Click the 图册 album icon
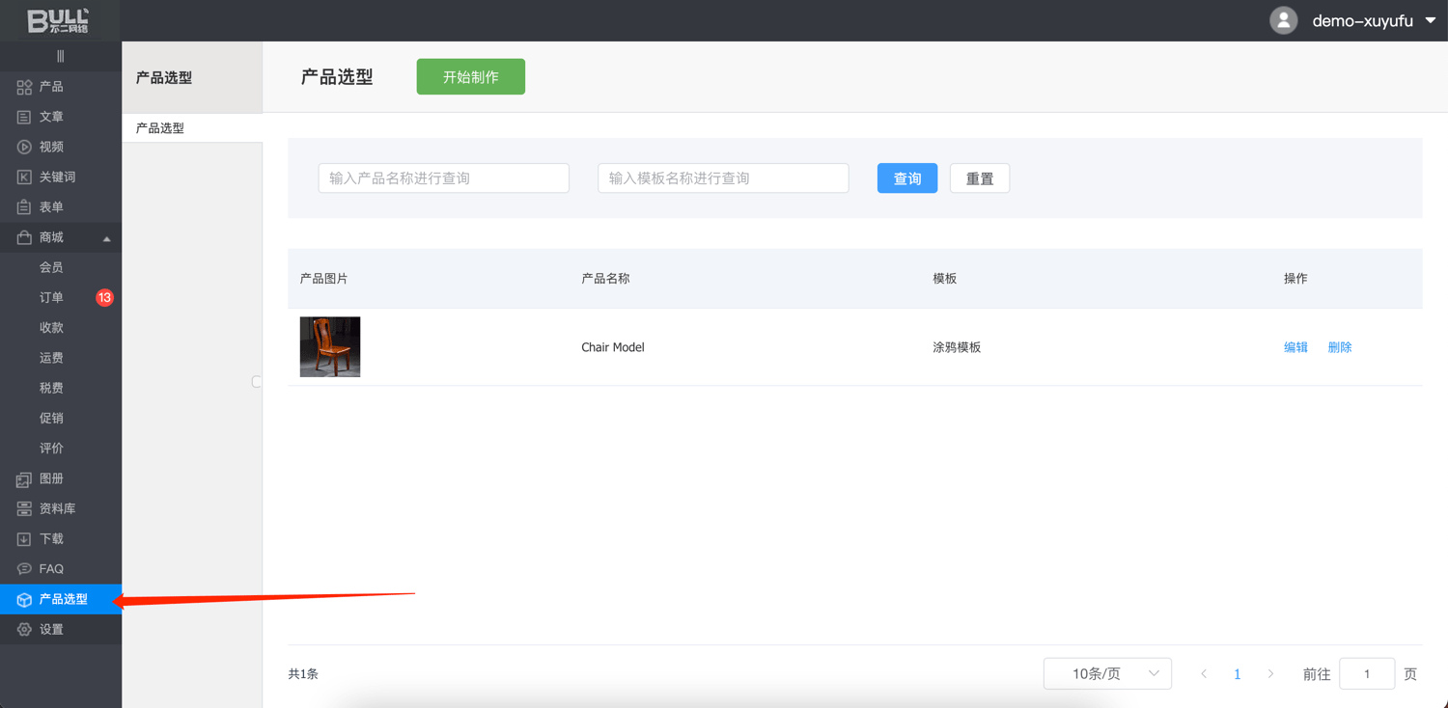This screenshot has height=708, width=1448. (24, 479)
